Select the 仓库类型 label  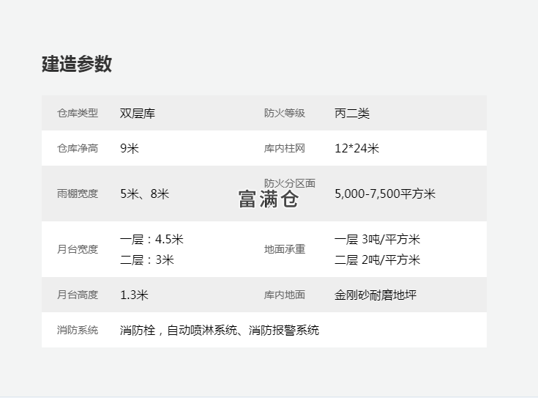(78, 114)
